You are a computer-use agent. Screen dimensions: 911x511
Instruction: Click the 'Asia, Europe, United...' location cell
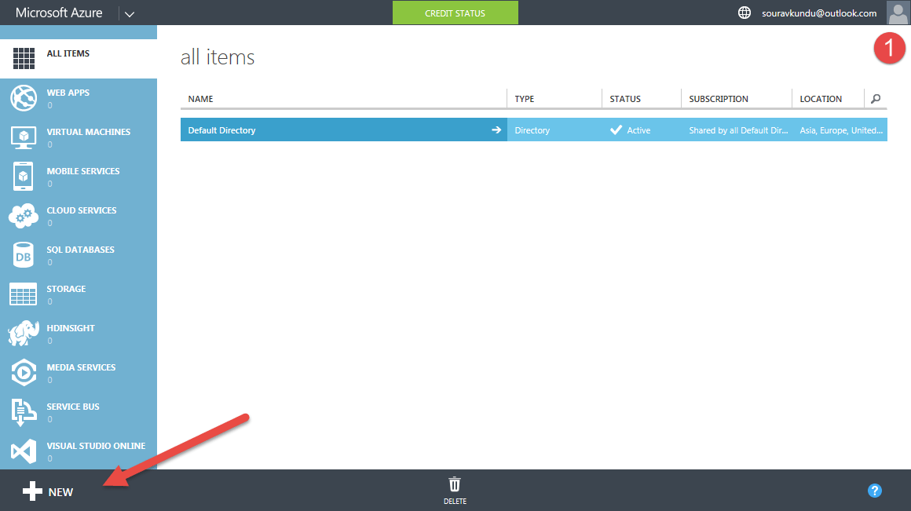[x=840, y=130]
